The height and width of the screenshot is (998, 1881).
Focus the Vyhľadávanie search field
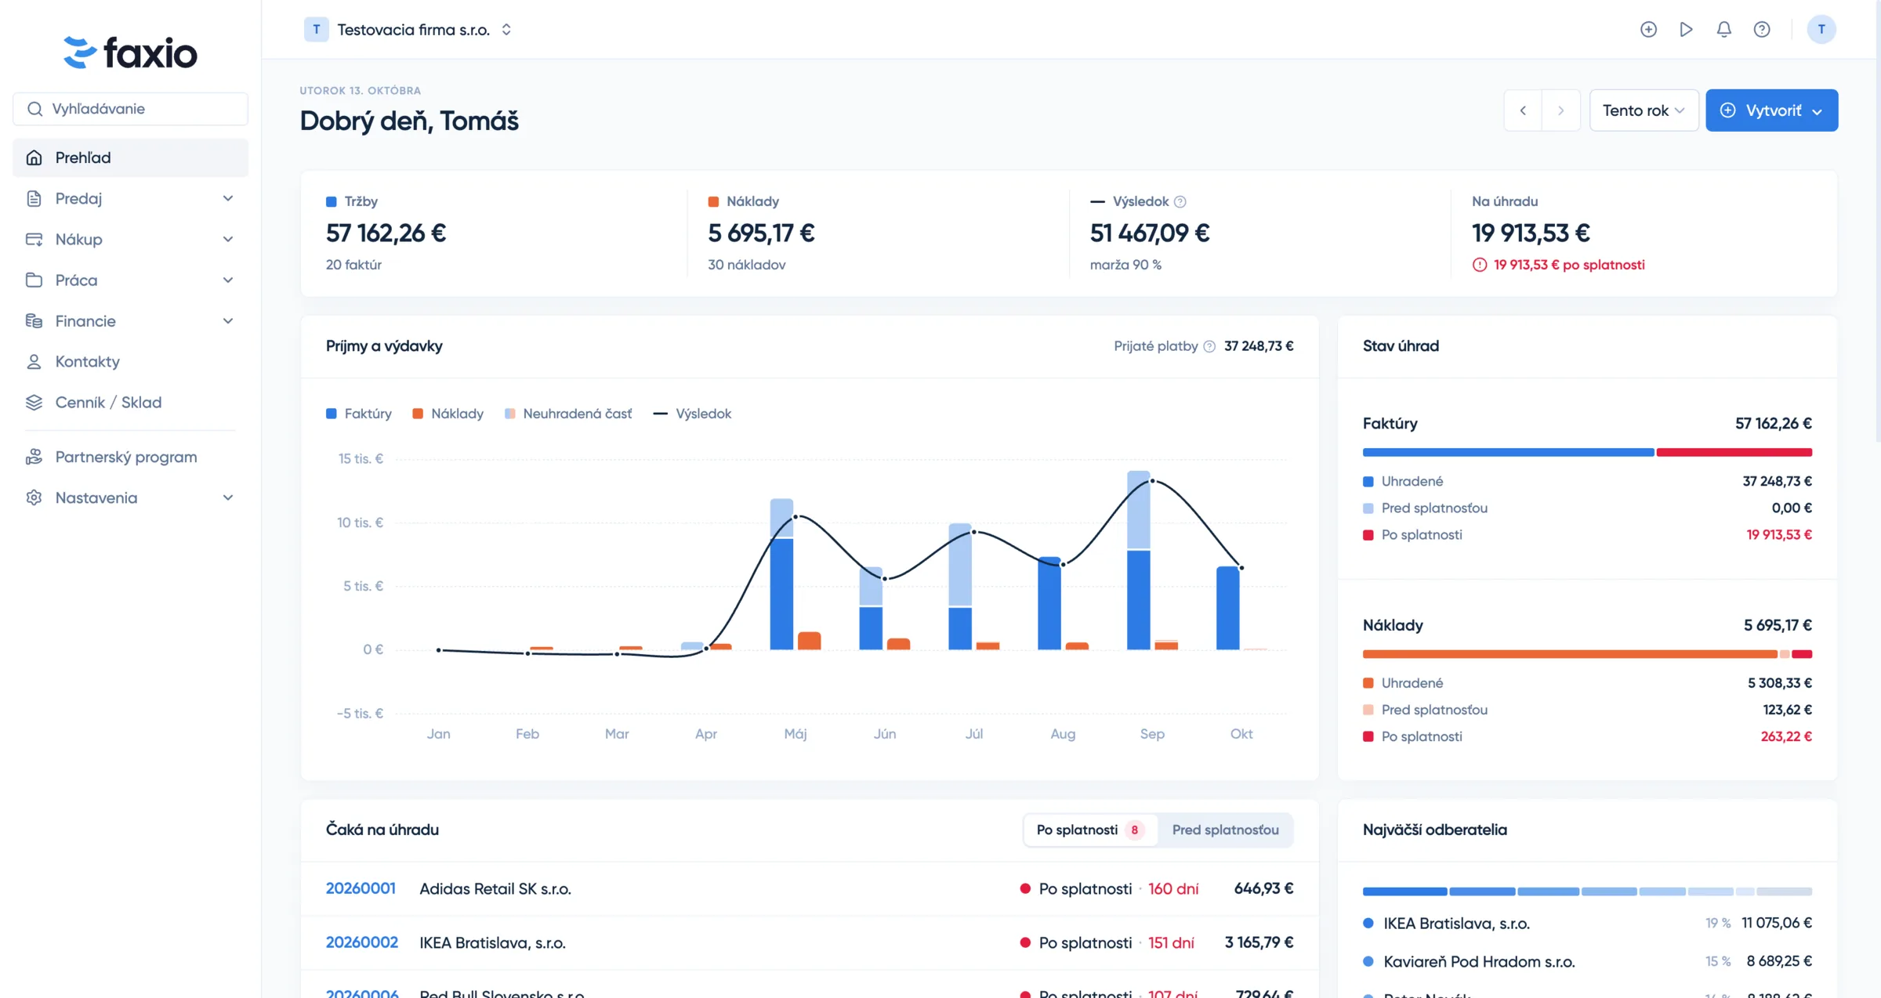[x=130, y=109]
